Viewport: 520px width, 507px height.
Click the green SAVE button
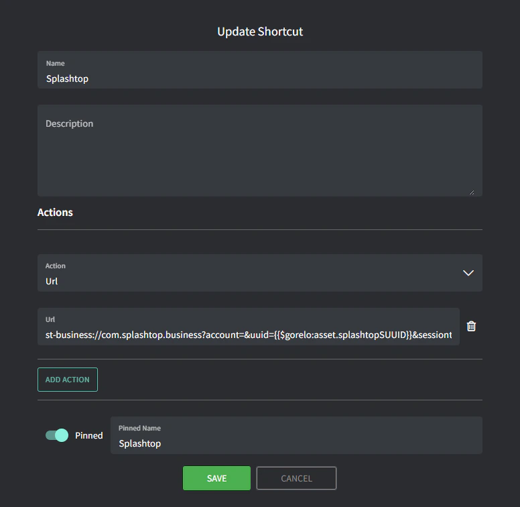pos(216,478)
